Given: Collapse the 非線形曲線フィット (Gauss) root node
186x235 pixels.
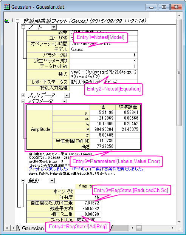Looking at the screenshot, I should pos(17,21).
